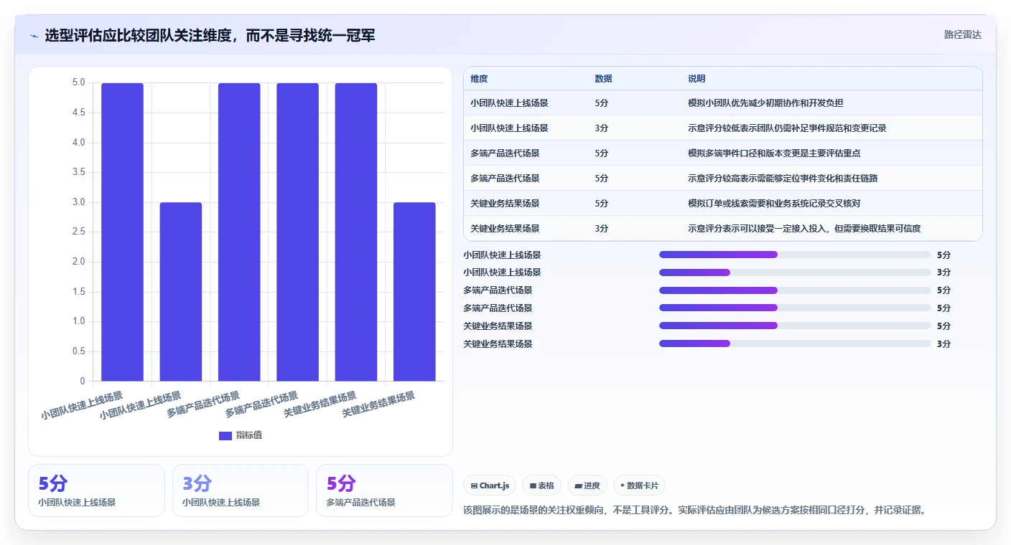Click the 3分 cell in the 补足事件规范 row
1011x545 pixels.
click(x=602, y=128)
